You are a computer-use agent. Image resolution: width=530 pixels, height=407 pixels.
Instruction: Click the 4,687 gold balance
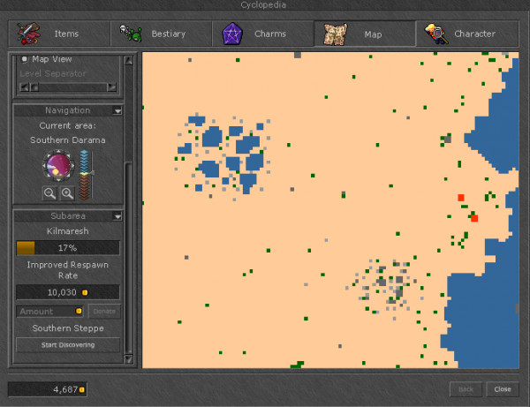65,389
